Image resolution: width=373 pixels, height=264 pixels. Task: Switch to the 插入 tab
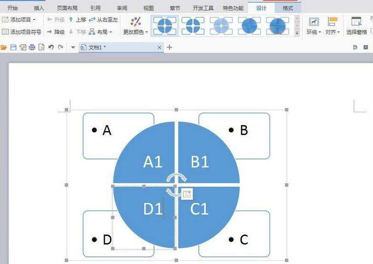click(x=39, y=8)
